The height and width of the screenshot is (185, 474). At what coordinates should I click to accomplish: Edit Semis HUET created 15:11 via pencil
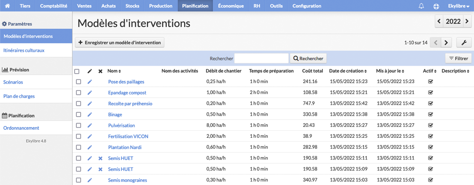[x=90, y=158]
